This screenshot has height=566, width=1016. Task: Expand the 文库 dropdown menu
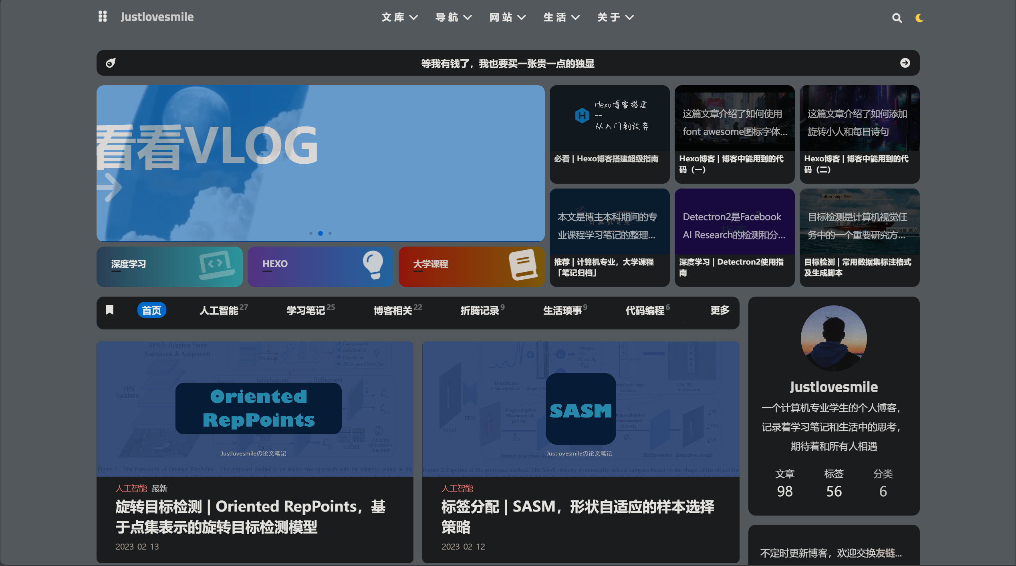pos(399,17)
